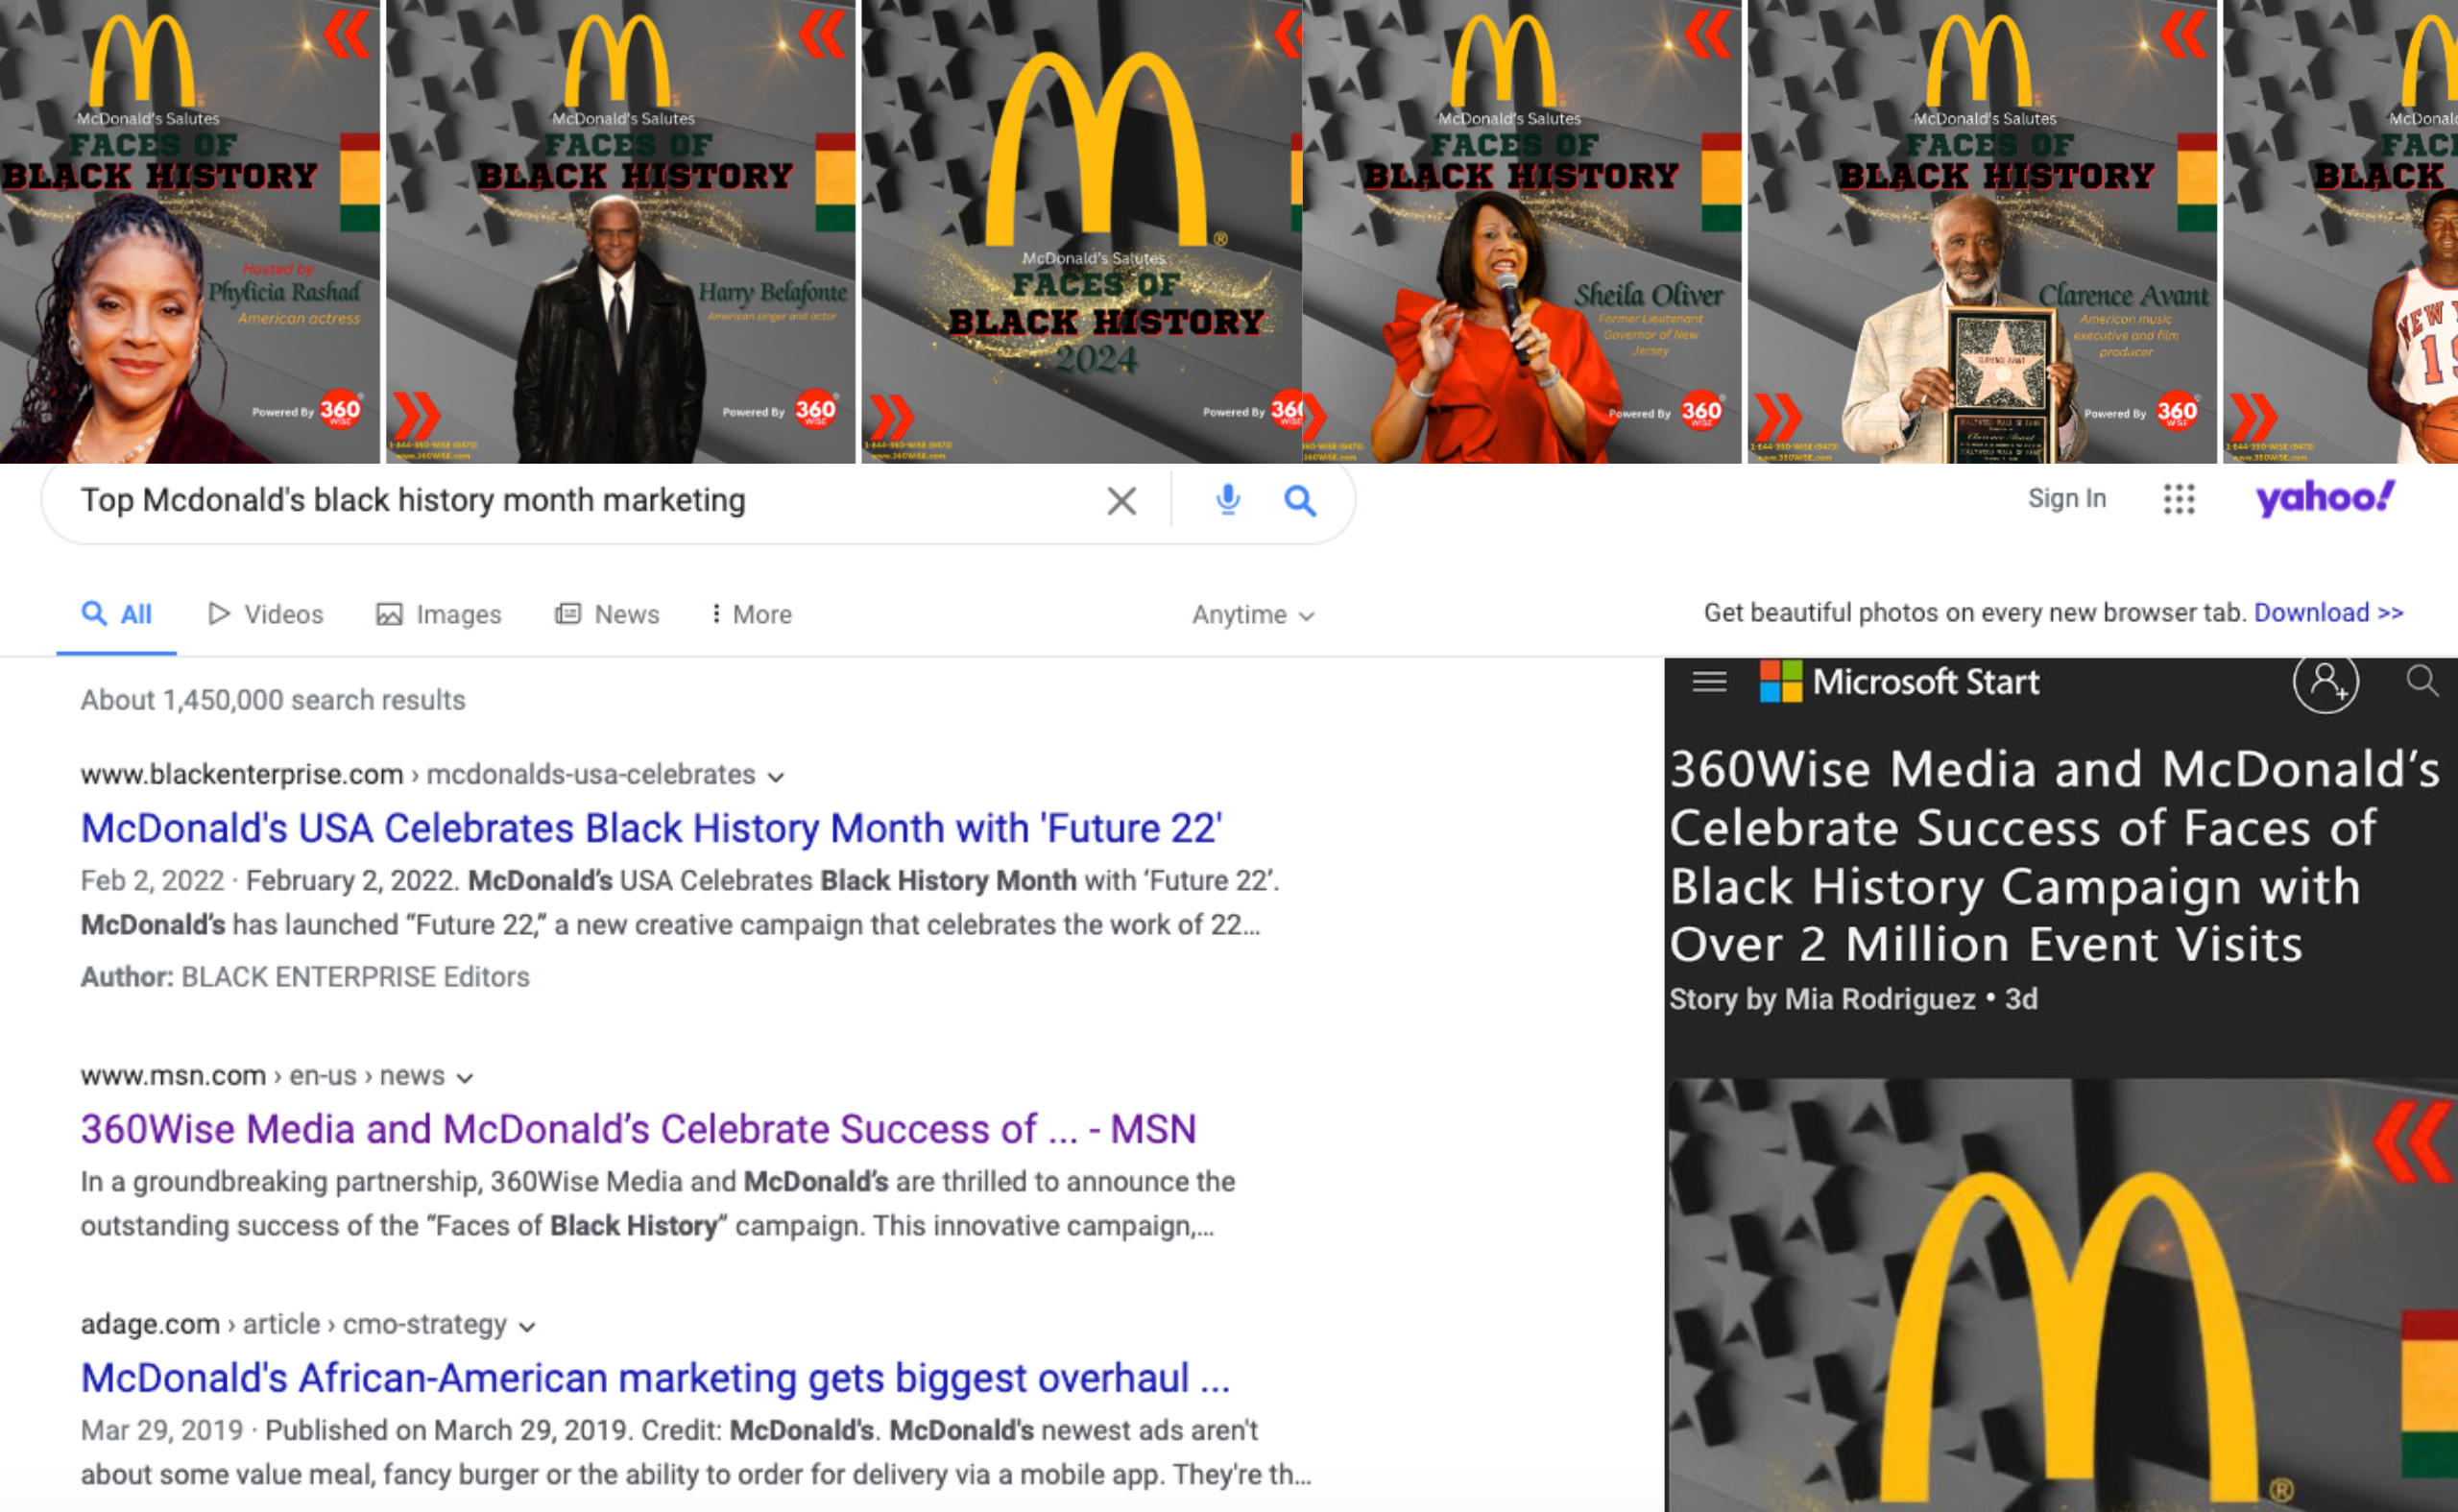Screen dimensions: 2458x1512
Task: Expand the msn.com result URL chevron
Action: [464, 1078]
